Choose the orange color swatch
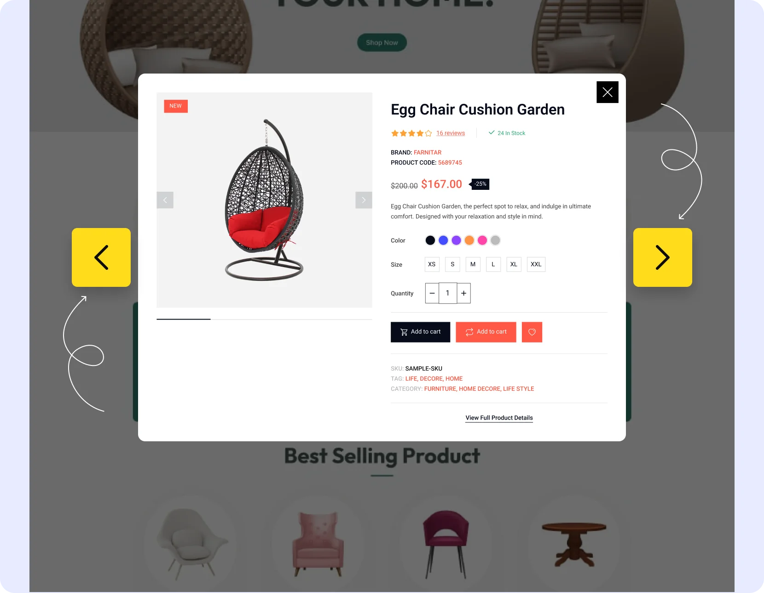The width and height of the screenshot is (764, 593). (x=469, y=240)
